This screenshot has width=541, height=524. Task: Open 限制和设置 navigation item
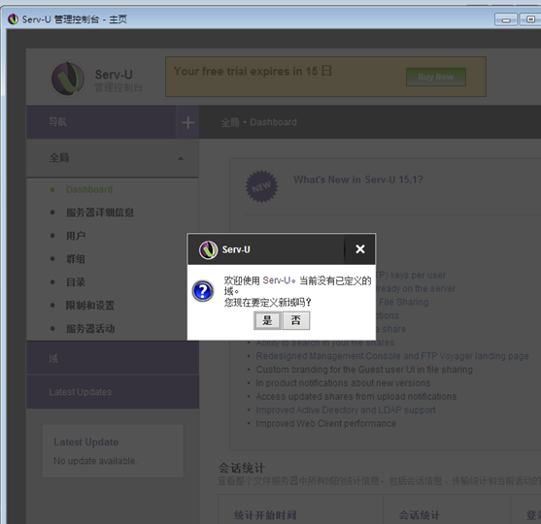tap(90, 305)
